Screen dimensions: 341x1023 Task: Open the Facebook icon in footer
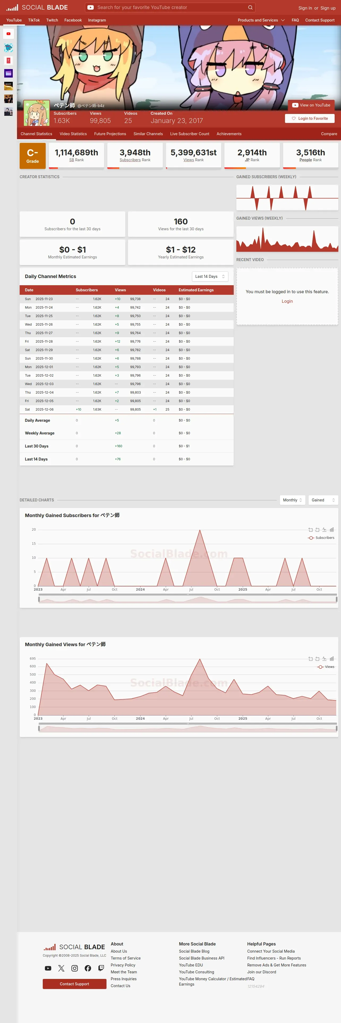tap(88, 968)
